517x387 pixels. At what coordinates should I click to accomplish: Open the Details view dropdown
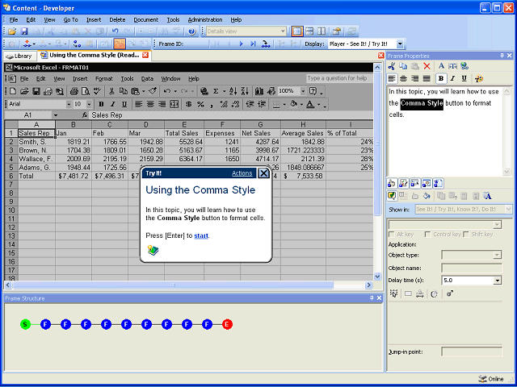pos(283,31)
